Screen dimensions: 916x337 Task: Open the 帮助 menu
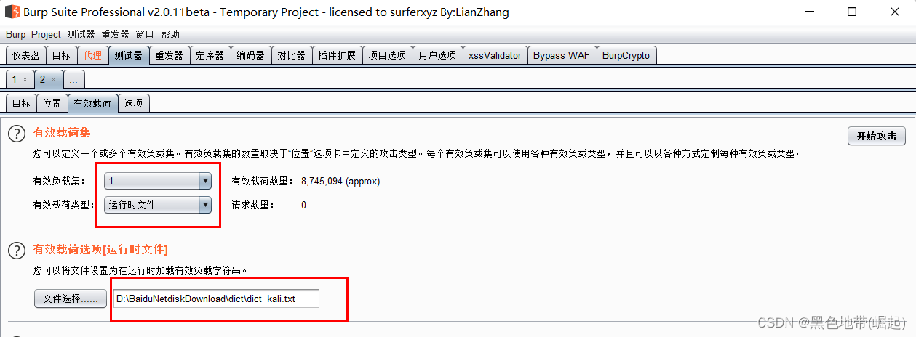pos(170,34)
